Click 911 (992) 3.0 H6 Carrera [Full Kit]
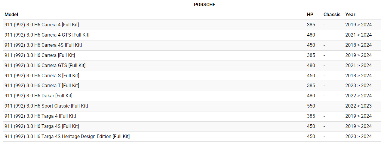This screenshot has width=381, height=142. click(x=40, y=55)
